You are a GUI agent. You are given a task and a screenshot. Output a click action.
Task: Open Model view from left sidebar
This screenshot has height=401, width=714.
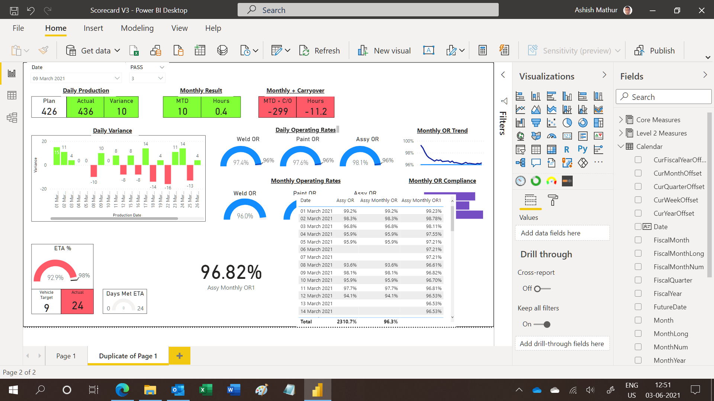(12, 118)
